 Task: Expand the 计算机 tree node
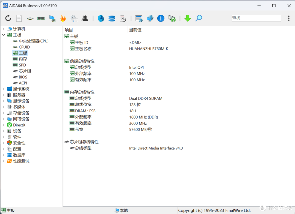point(3,29)
